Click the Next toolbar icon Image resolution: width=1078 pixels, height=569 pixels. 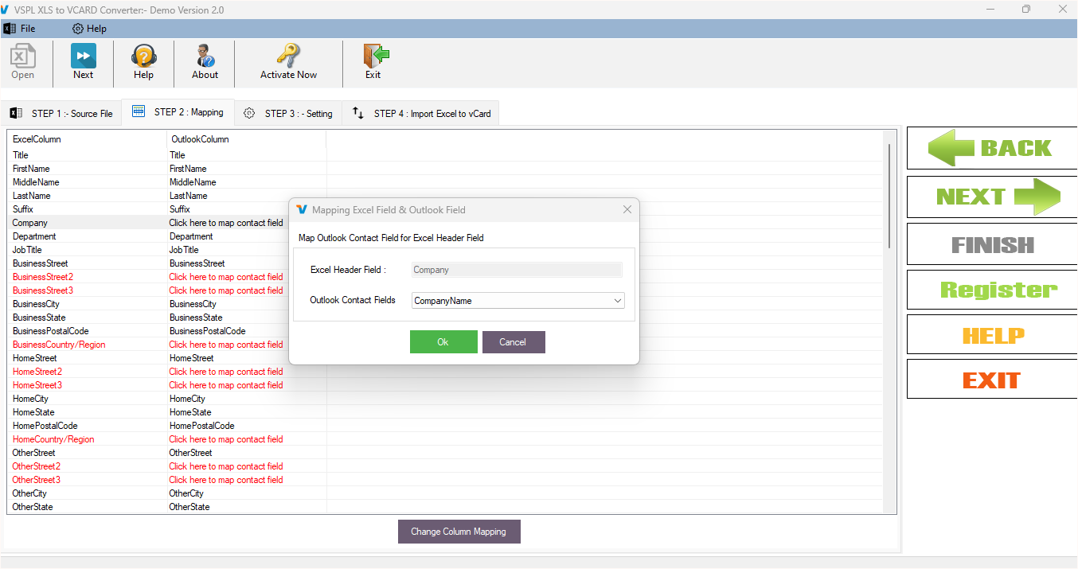(x=83, y=62)
